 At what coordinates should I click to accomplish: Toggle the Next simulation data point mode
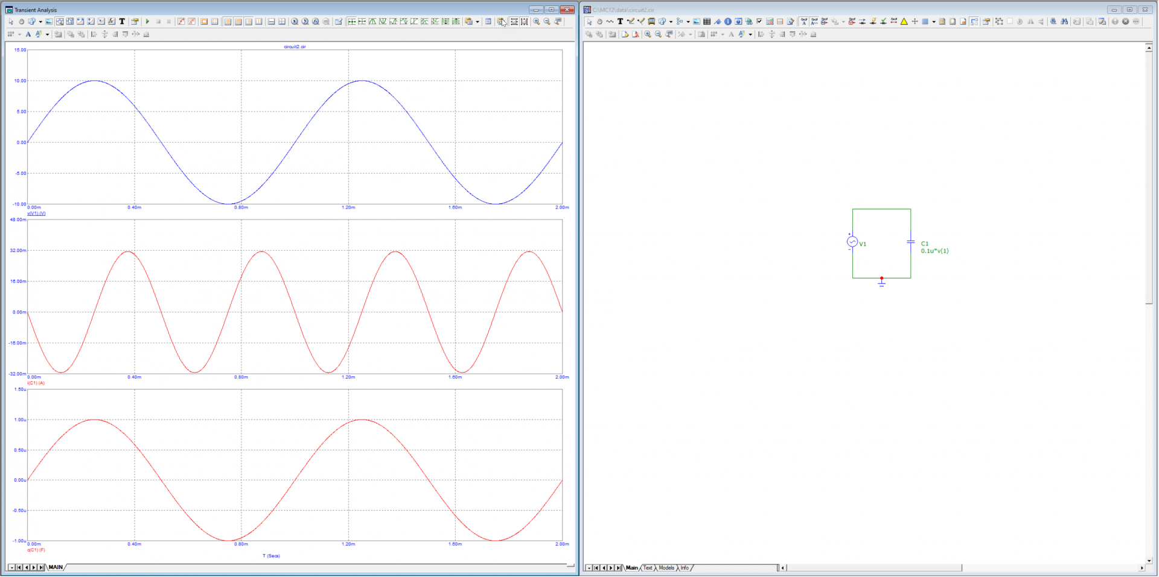362,22
